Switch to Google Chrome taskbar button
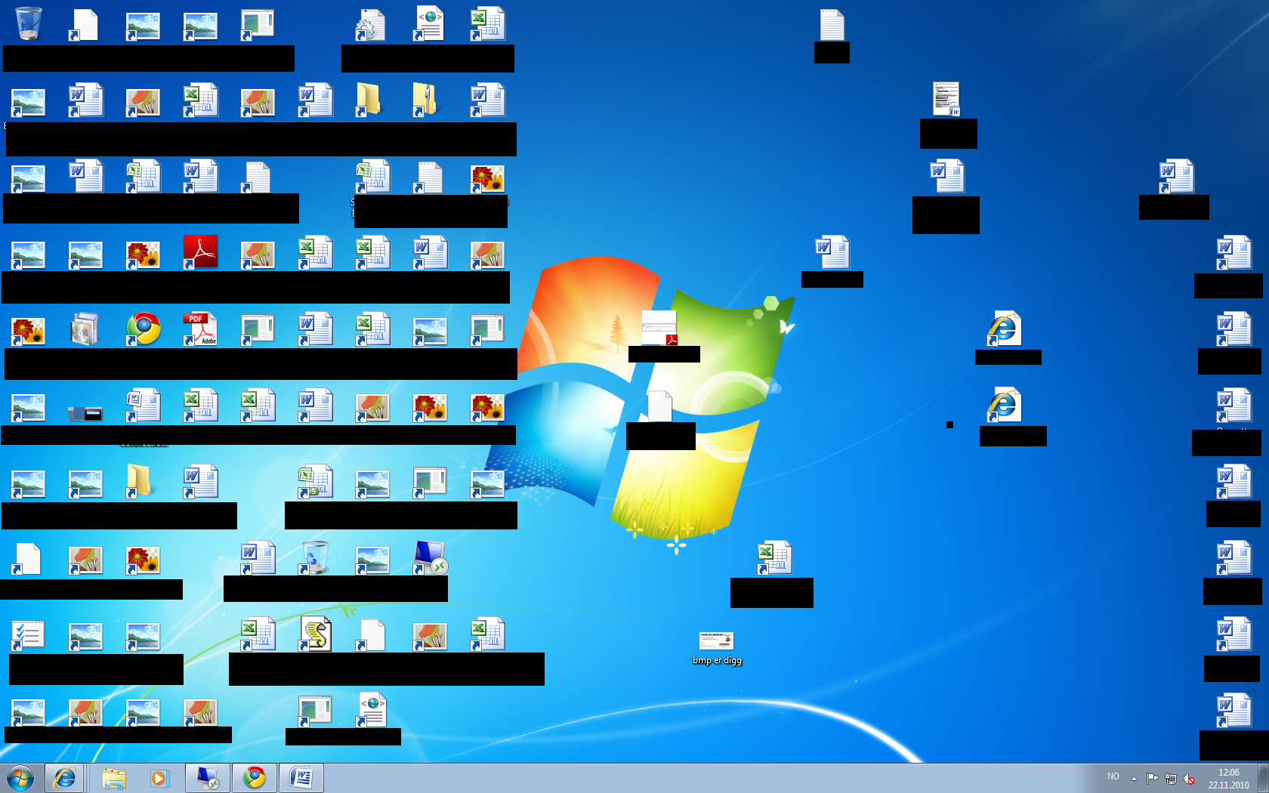Image resolution: width=1269 pixels, height=793 pixels. (x=255, y=778)
